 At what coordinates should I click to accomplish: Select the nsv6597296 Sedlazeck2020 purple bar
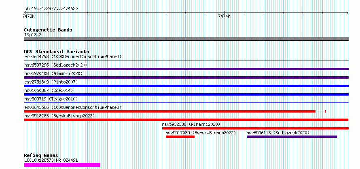tap(186, 69)
